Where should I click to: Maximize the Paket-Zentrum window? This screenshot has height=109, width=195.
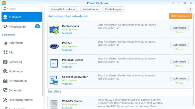[185, 3]
